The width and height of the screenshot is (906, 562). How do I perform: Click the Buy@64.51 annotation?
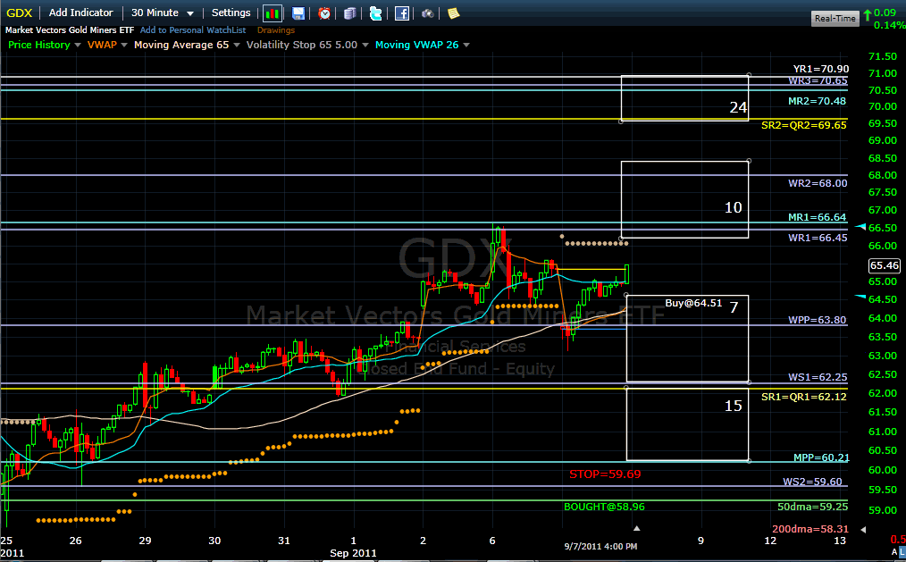coord(693,303)
